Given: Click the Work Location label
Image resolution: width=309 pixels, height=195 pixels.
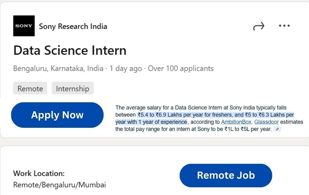Looking at the screenshot, I should point(39,173).
